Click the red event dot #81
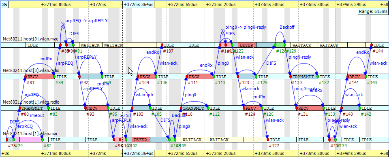 pos(25,76)
